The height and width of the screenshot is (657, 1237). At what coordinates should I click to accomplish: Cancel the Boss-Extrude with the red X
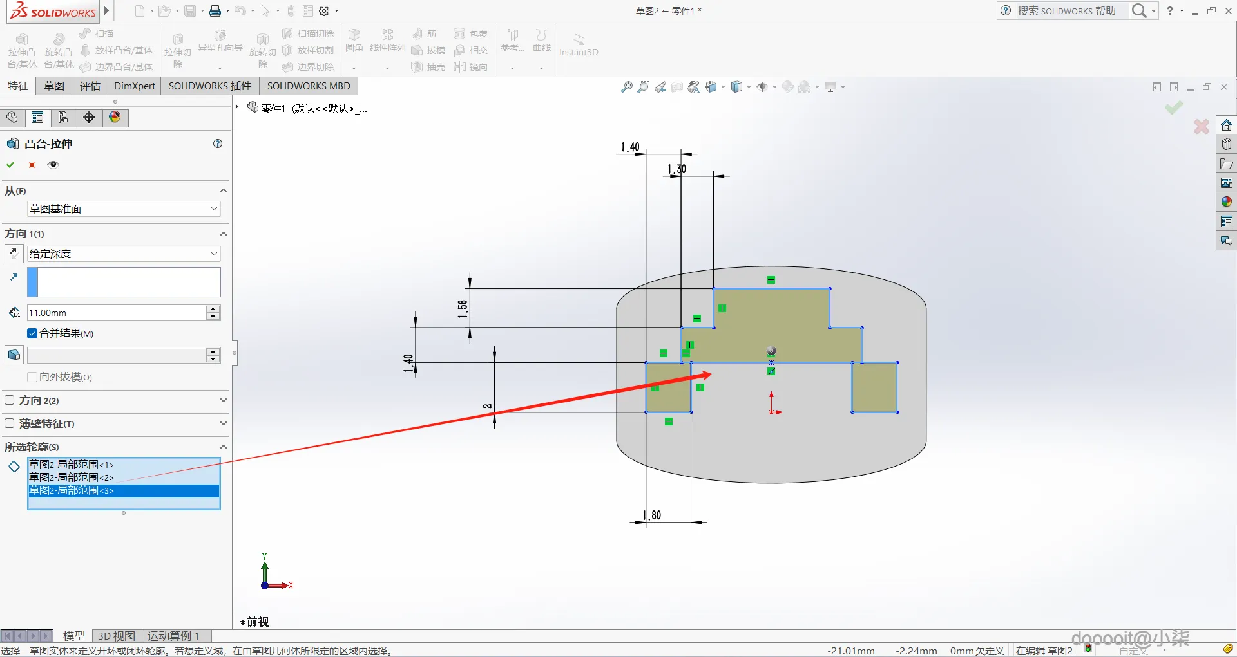point(32,165)
